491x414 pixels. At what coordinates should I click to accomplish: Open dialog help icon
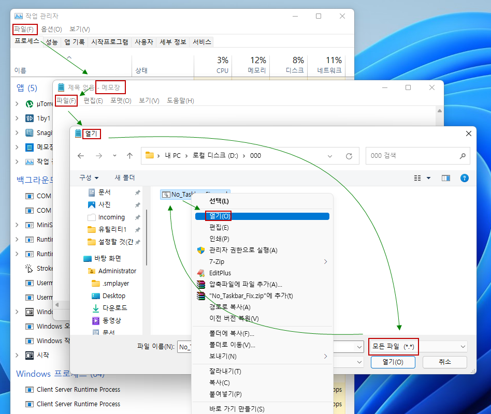click(x=465, y=178)
